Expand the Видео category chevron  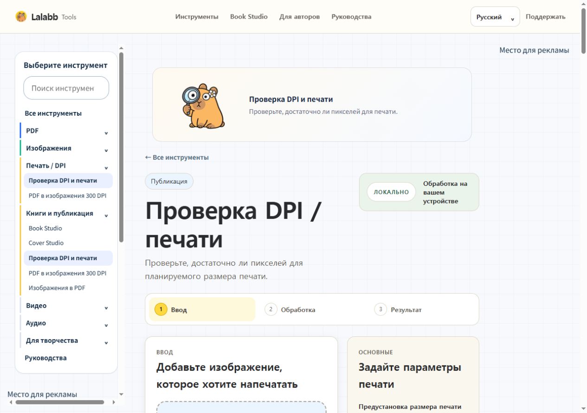pyautogui.click(x=106, y=308)
